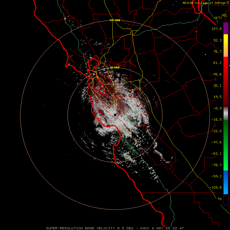
Task: Click the 61.2 legend value
Action: tap(217, 63)
